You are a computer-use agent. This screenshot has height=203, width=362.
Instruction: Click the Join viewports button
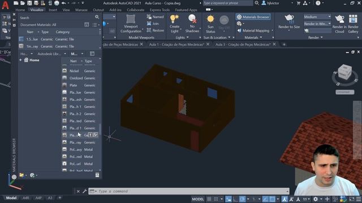pyautogui.click(x=153, y=24)
